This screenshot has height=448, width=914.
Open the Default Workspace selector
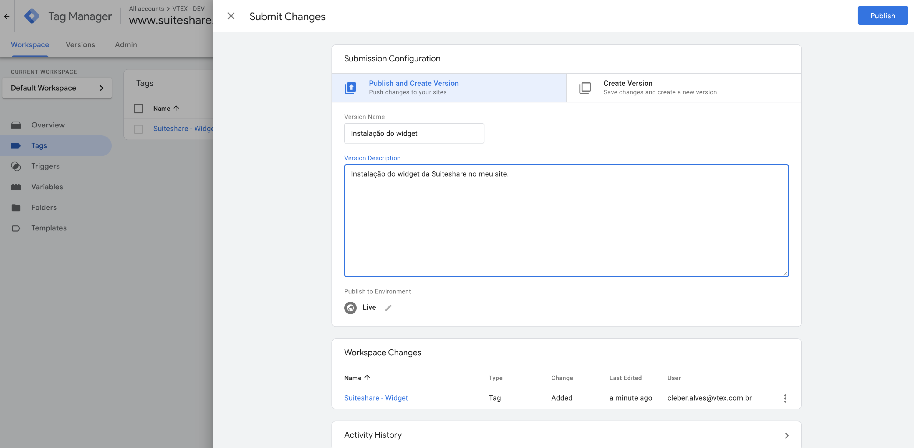pyautogui.click(x=57, y=88)
